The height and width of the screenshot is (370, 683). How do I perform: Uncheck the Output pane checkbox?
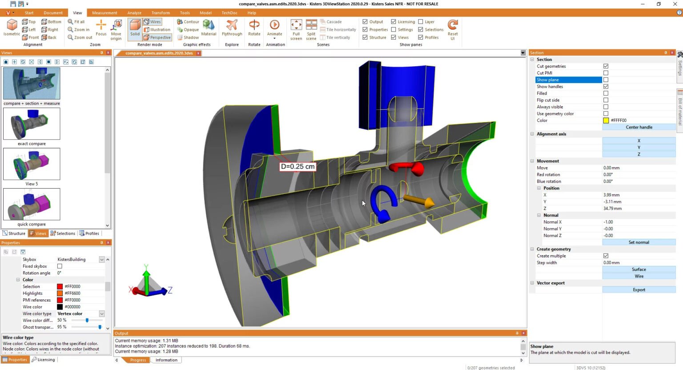365,22
